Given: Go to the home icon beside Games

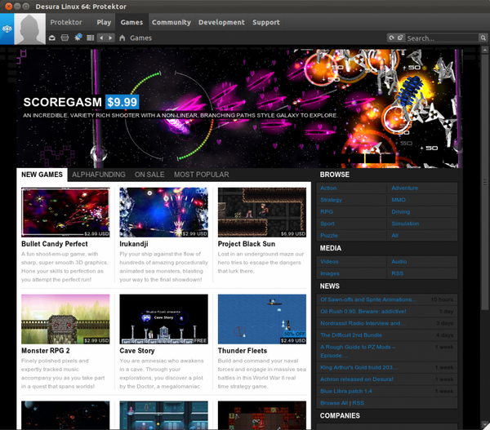Looking at the screenshot, I should pos(122,38).
